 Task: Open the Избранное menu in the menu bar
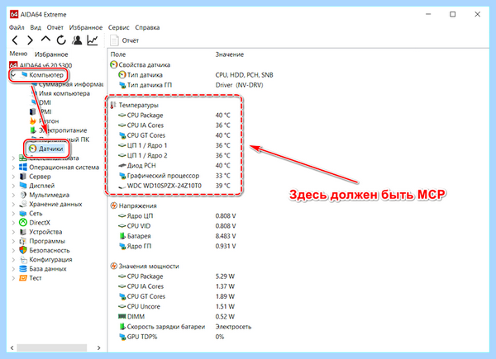pos(86,27)
